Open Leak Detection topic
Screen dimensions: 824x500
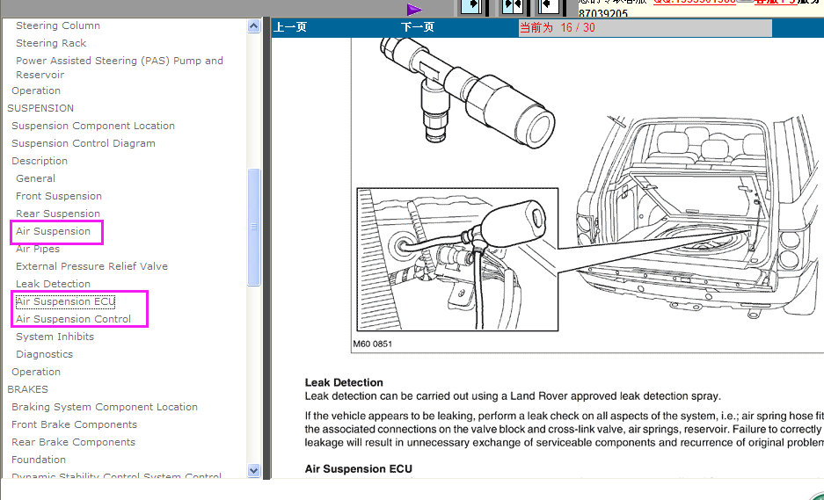click(53, 284)
